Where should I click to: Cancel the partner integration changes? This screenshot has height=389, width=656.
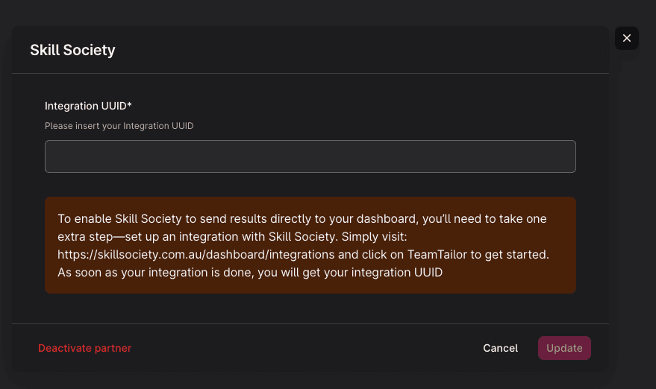click(500, 348)
